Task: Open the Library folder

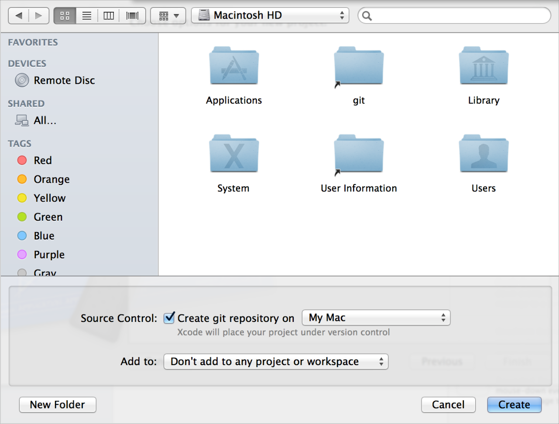Action: pos(484,67)
